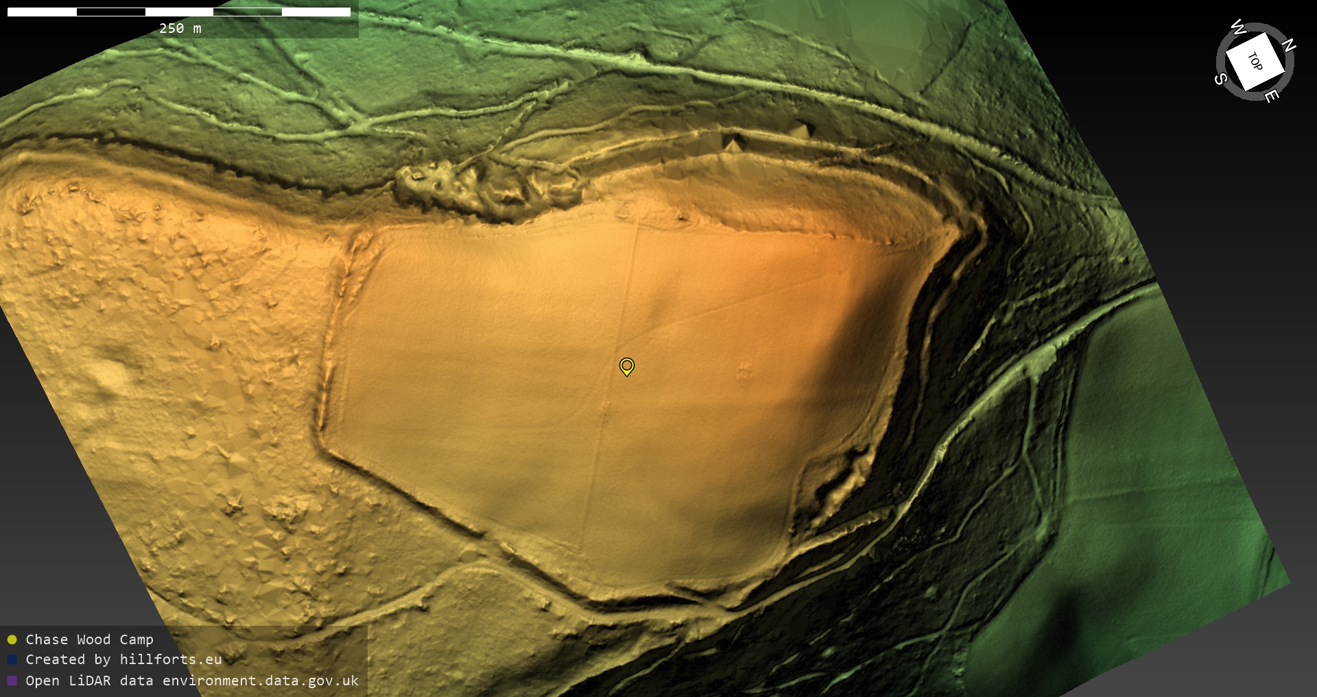Click the N letter on the compass
Screen dimensions: 1317x697
(x=1288, y=45)
